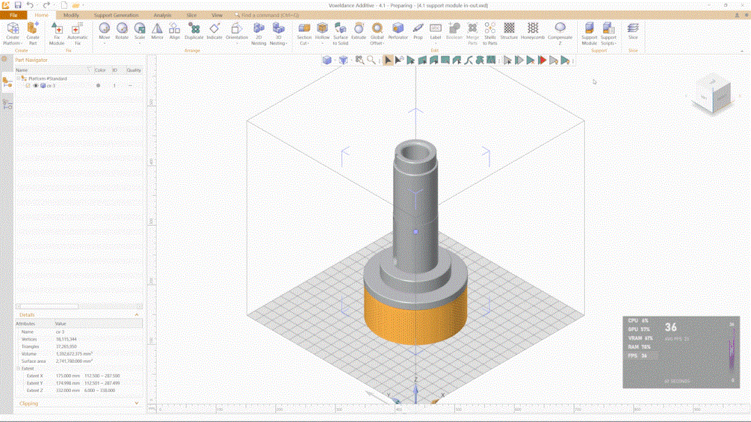Click the Redo arrow in title bar
This screenshot has height=422, width=751.
coord(46,6)
